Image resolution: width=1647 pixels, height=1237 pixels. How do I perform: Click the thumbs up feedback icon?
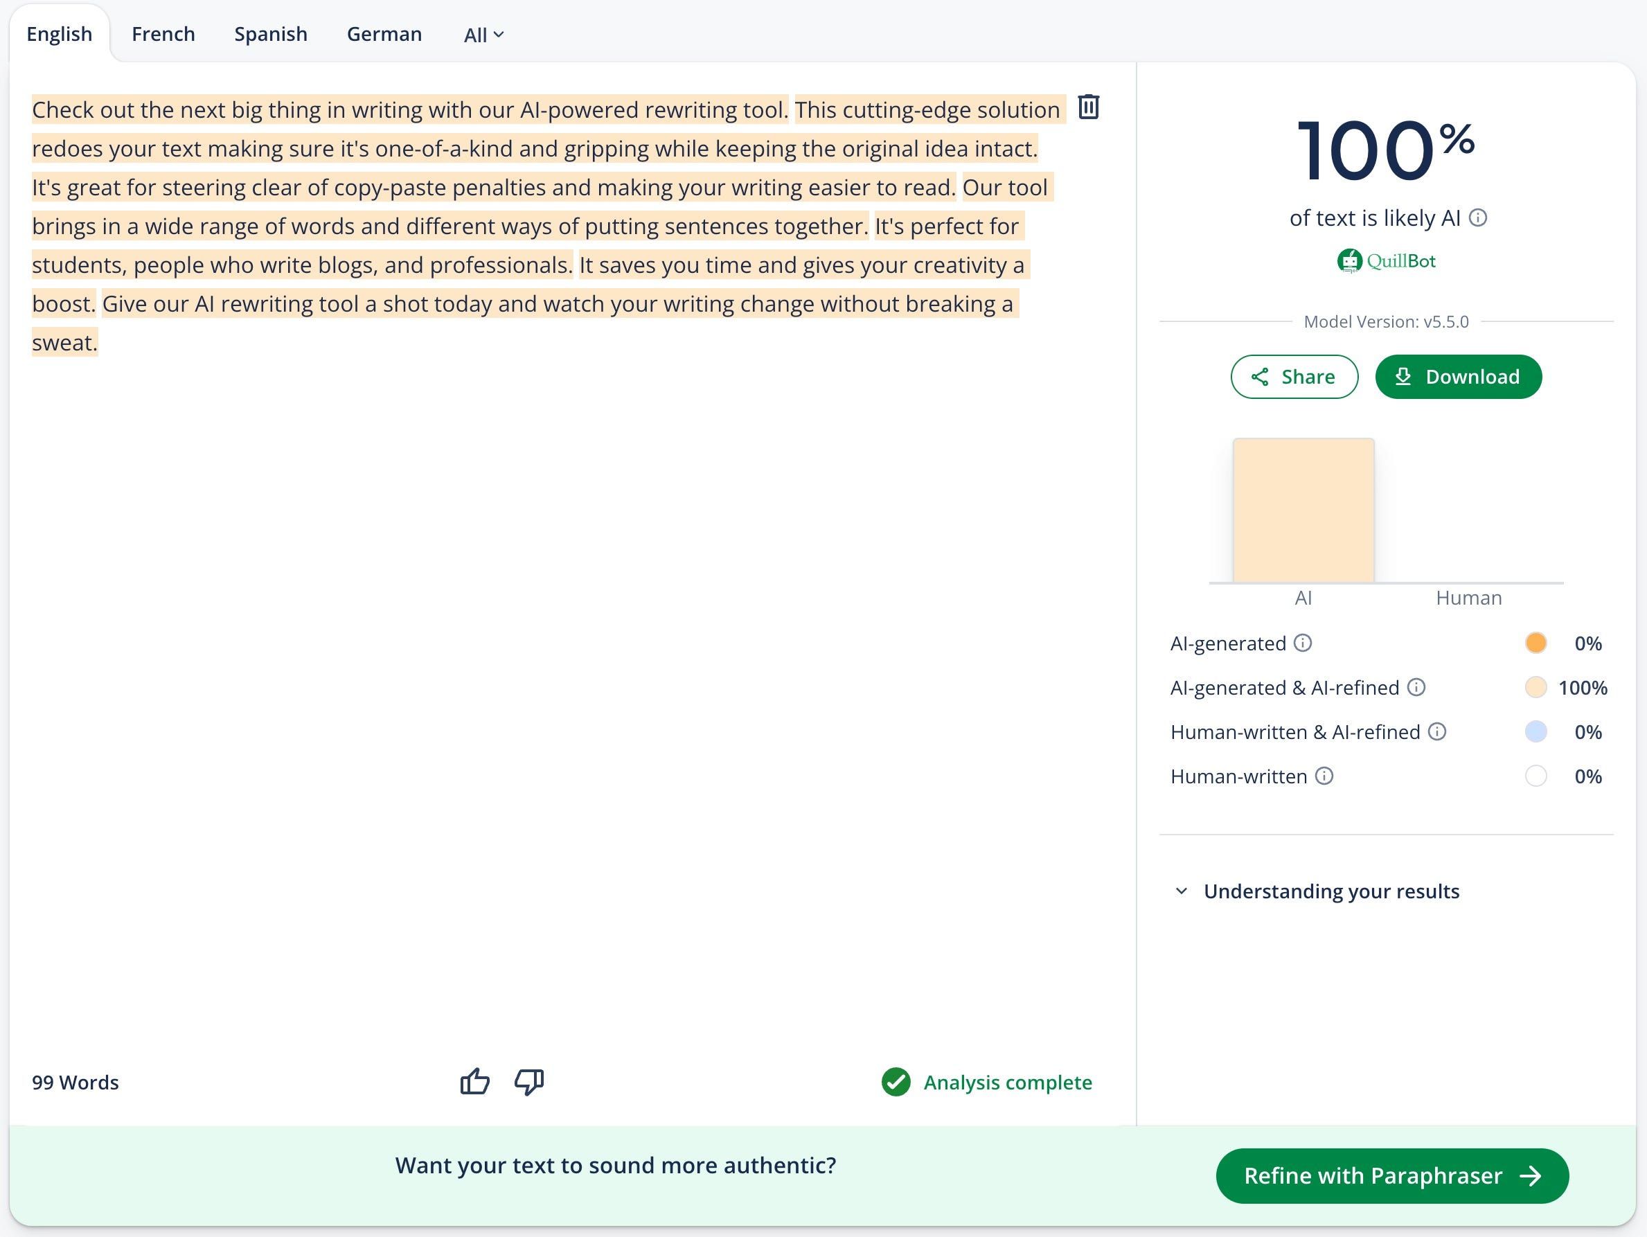[x=474, y=1081]
